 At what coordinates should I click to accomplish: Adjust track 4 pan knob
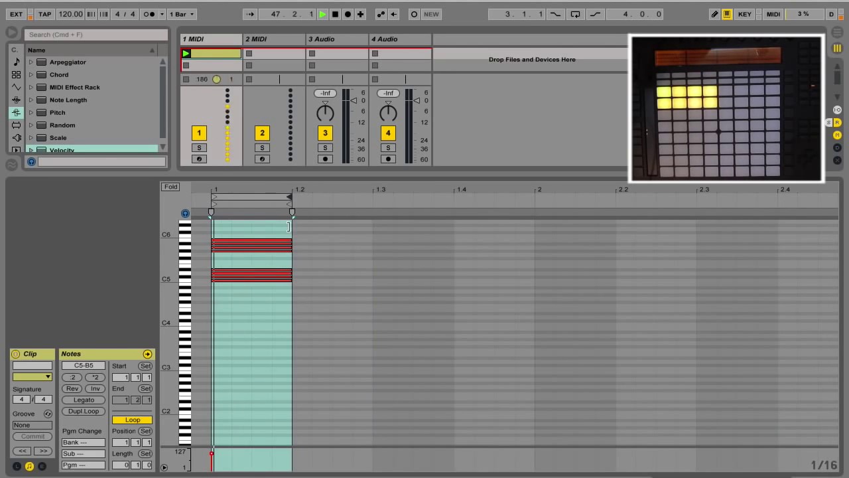pos(388,113)
